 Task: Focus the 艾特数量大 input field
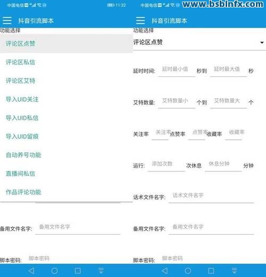click(228, 102)
